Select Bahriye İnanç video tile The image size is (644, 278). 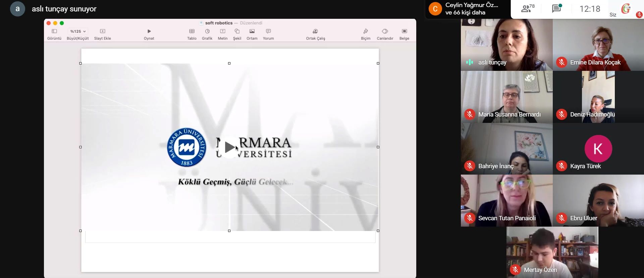click(x=506, y=148)
